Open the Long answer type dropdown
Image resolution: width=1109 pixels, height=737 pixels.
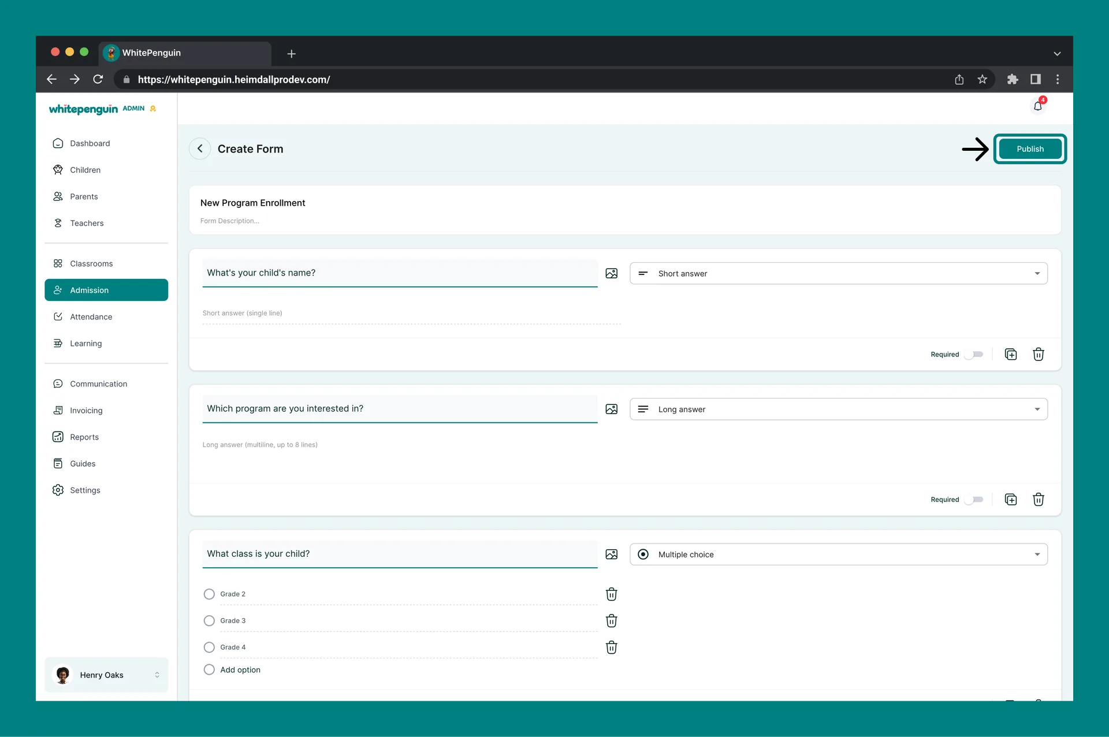[838, 409]
